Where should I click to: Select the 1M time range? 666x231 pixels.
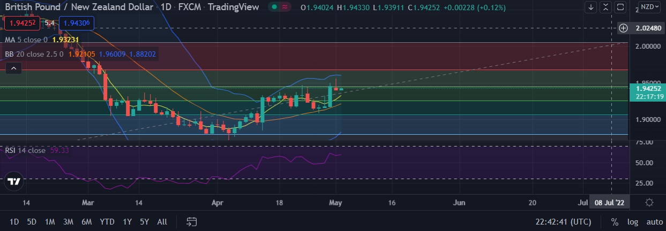point(50,221)
